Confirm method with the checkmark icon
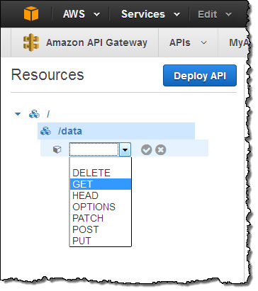Viewport: 258px width, 291px height. coord(146,150)
